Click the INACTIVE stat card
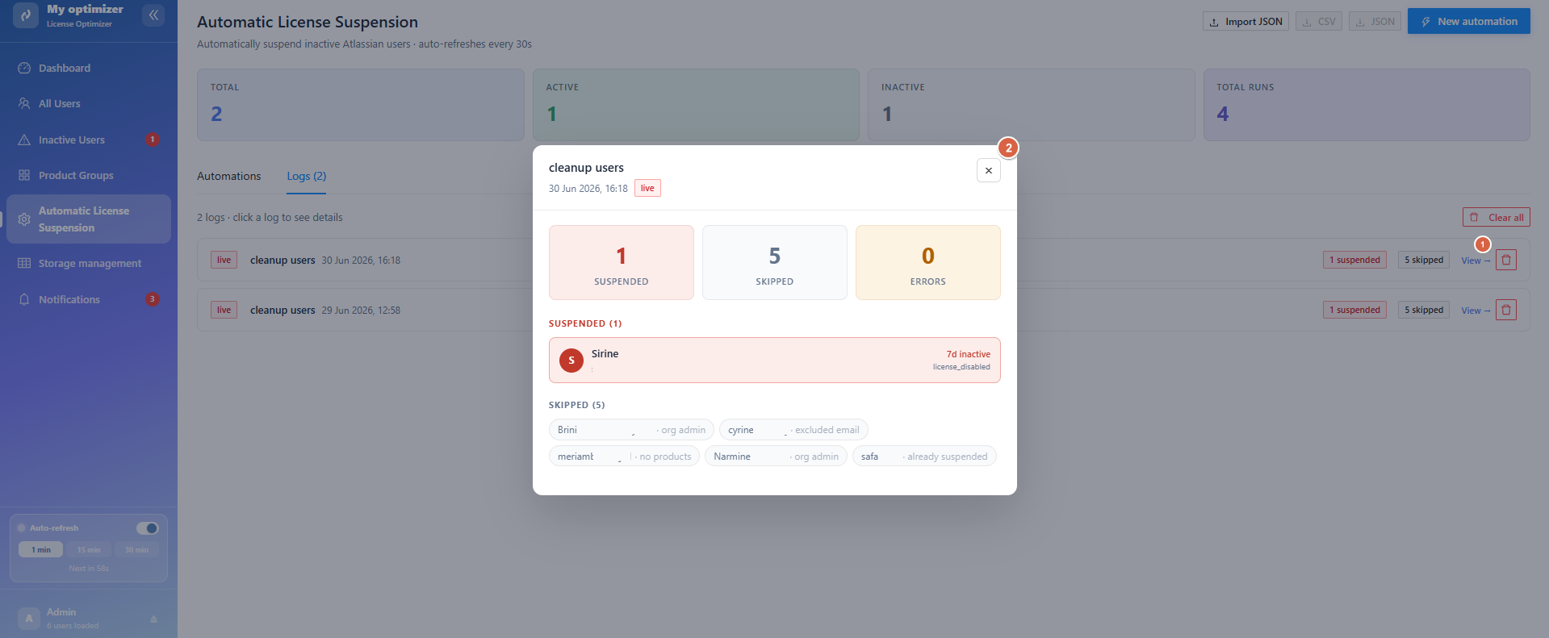Viewport: 1549px width, 638px height. click(1032, 105)
